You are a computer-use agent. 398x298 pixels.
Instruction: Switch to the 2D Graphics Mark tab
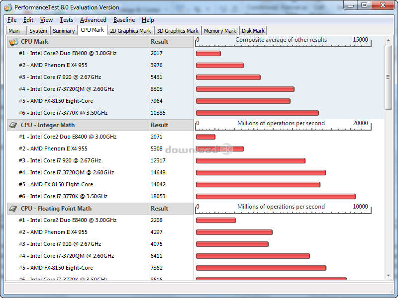130,31
